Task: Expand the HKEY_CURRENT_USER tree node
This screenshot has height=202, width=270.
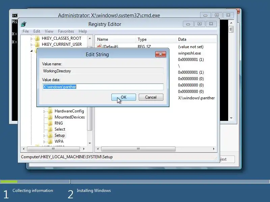Action: 31,45
